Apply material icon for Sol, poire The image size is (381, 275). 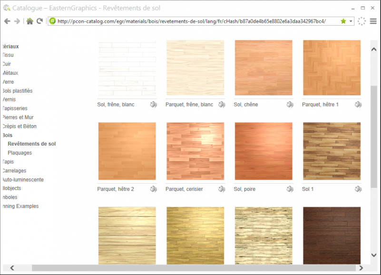coord(290,189)
